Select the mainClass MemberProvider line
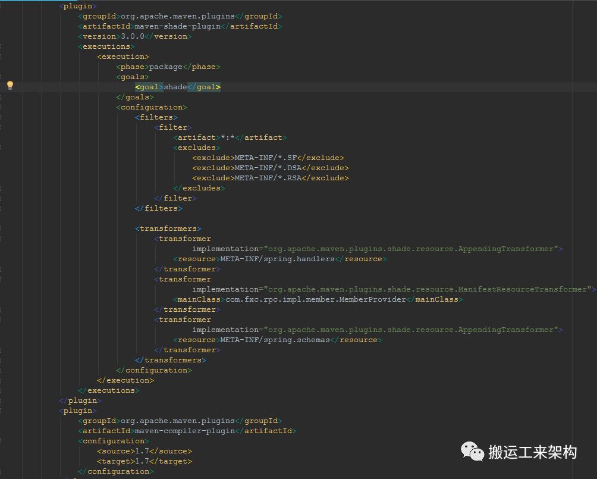 [x=318, y=299]
